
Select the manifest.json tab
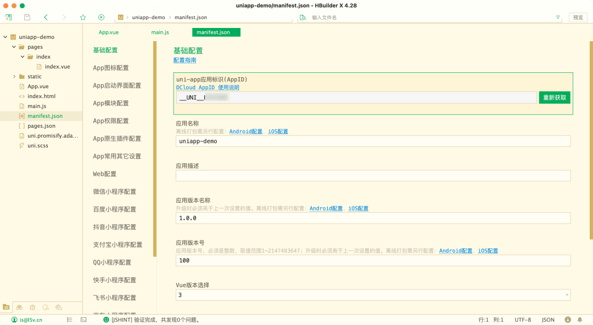tap(216, 32)
